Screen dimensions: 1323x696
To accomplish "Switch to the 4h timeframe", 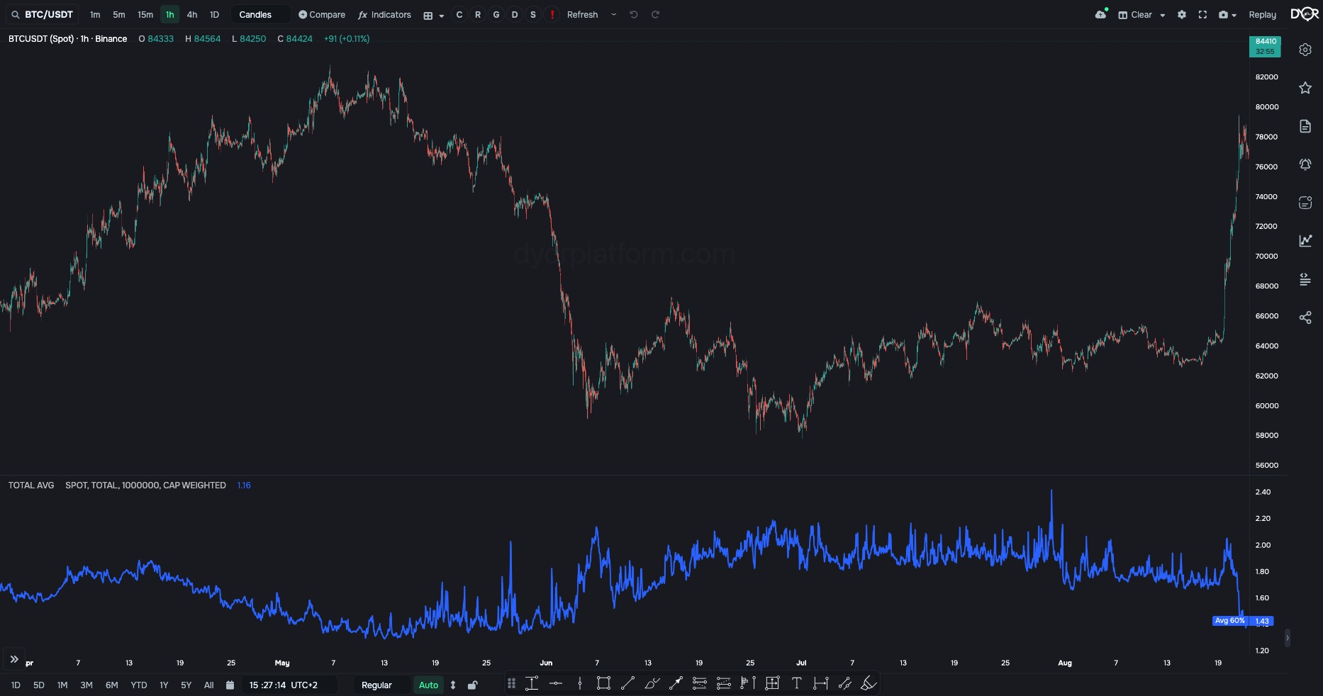I will (x=192, y=14).
